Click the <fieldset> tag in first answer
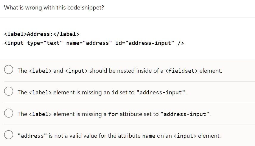Viewport: 255px width, 146px height. [181, 71]
